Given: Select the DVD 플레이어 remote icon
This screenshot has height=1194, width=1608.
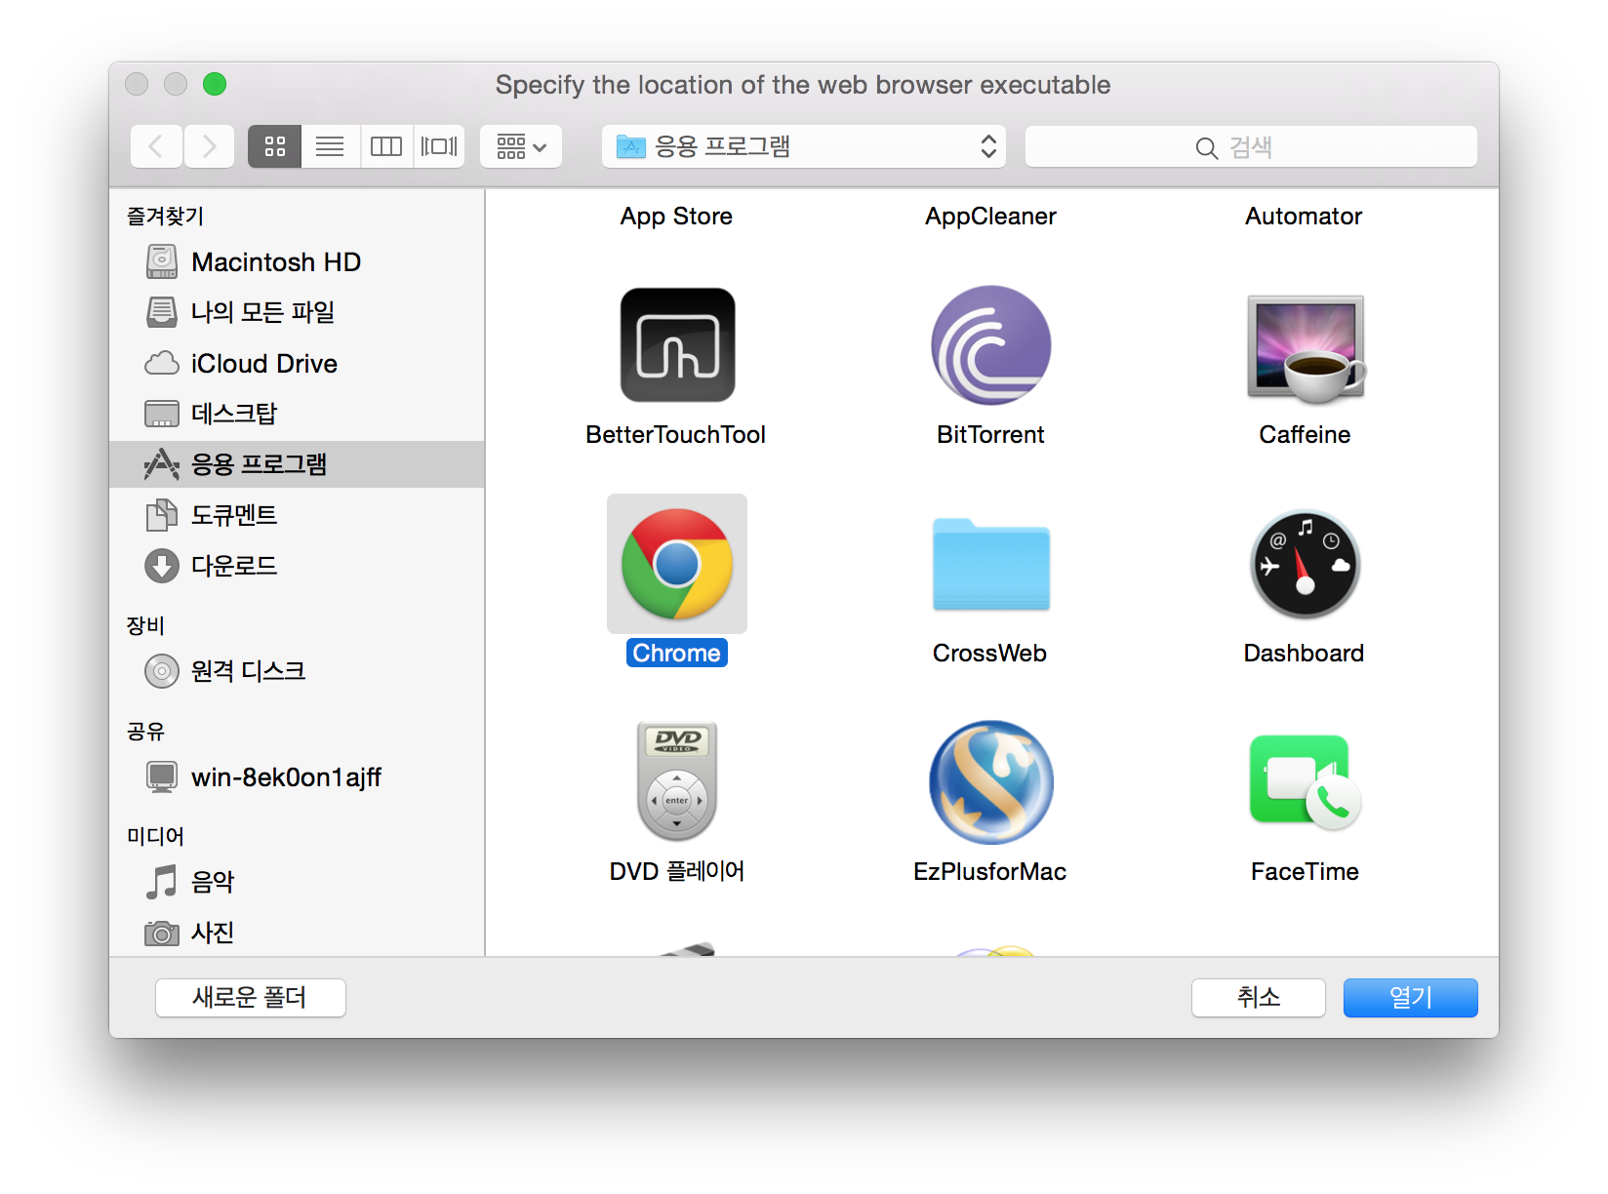Looking at the screenshot, I should click(677, 781).
